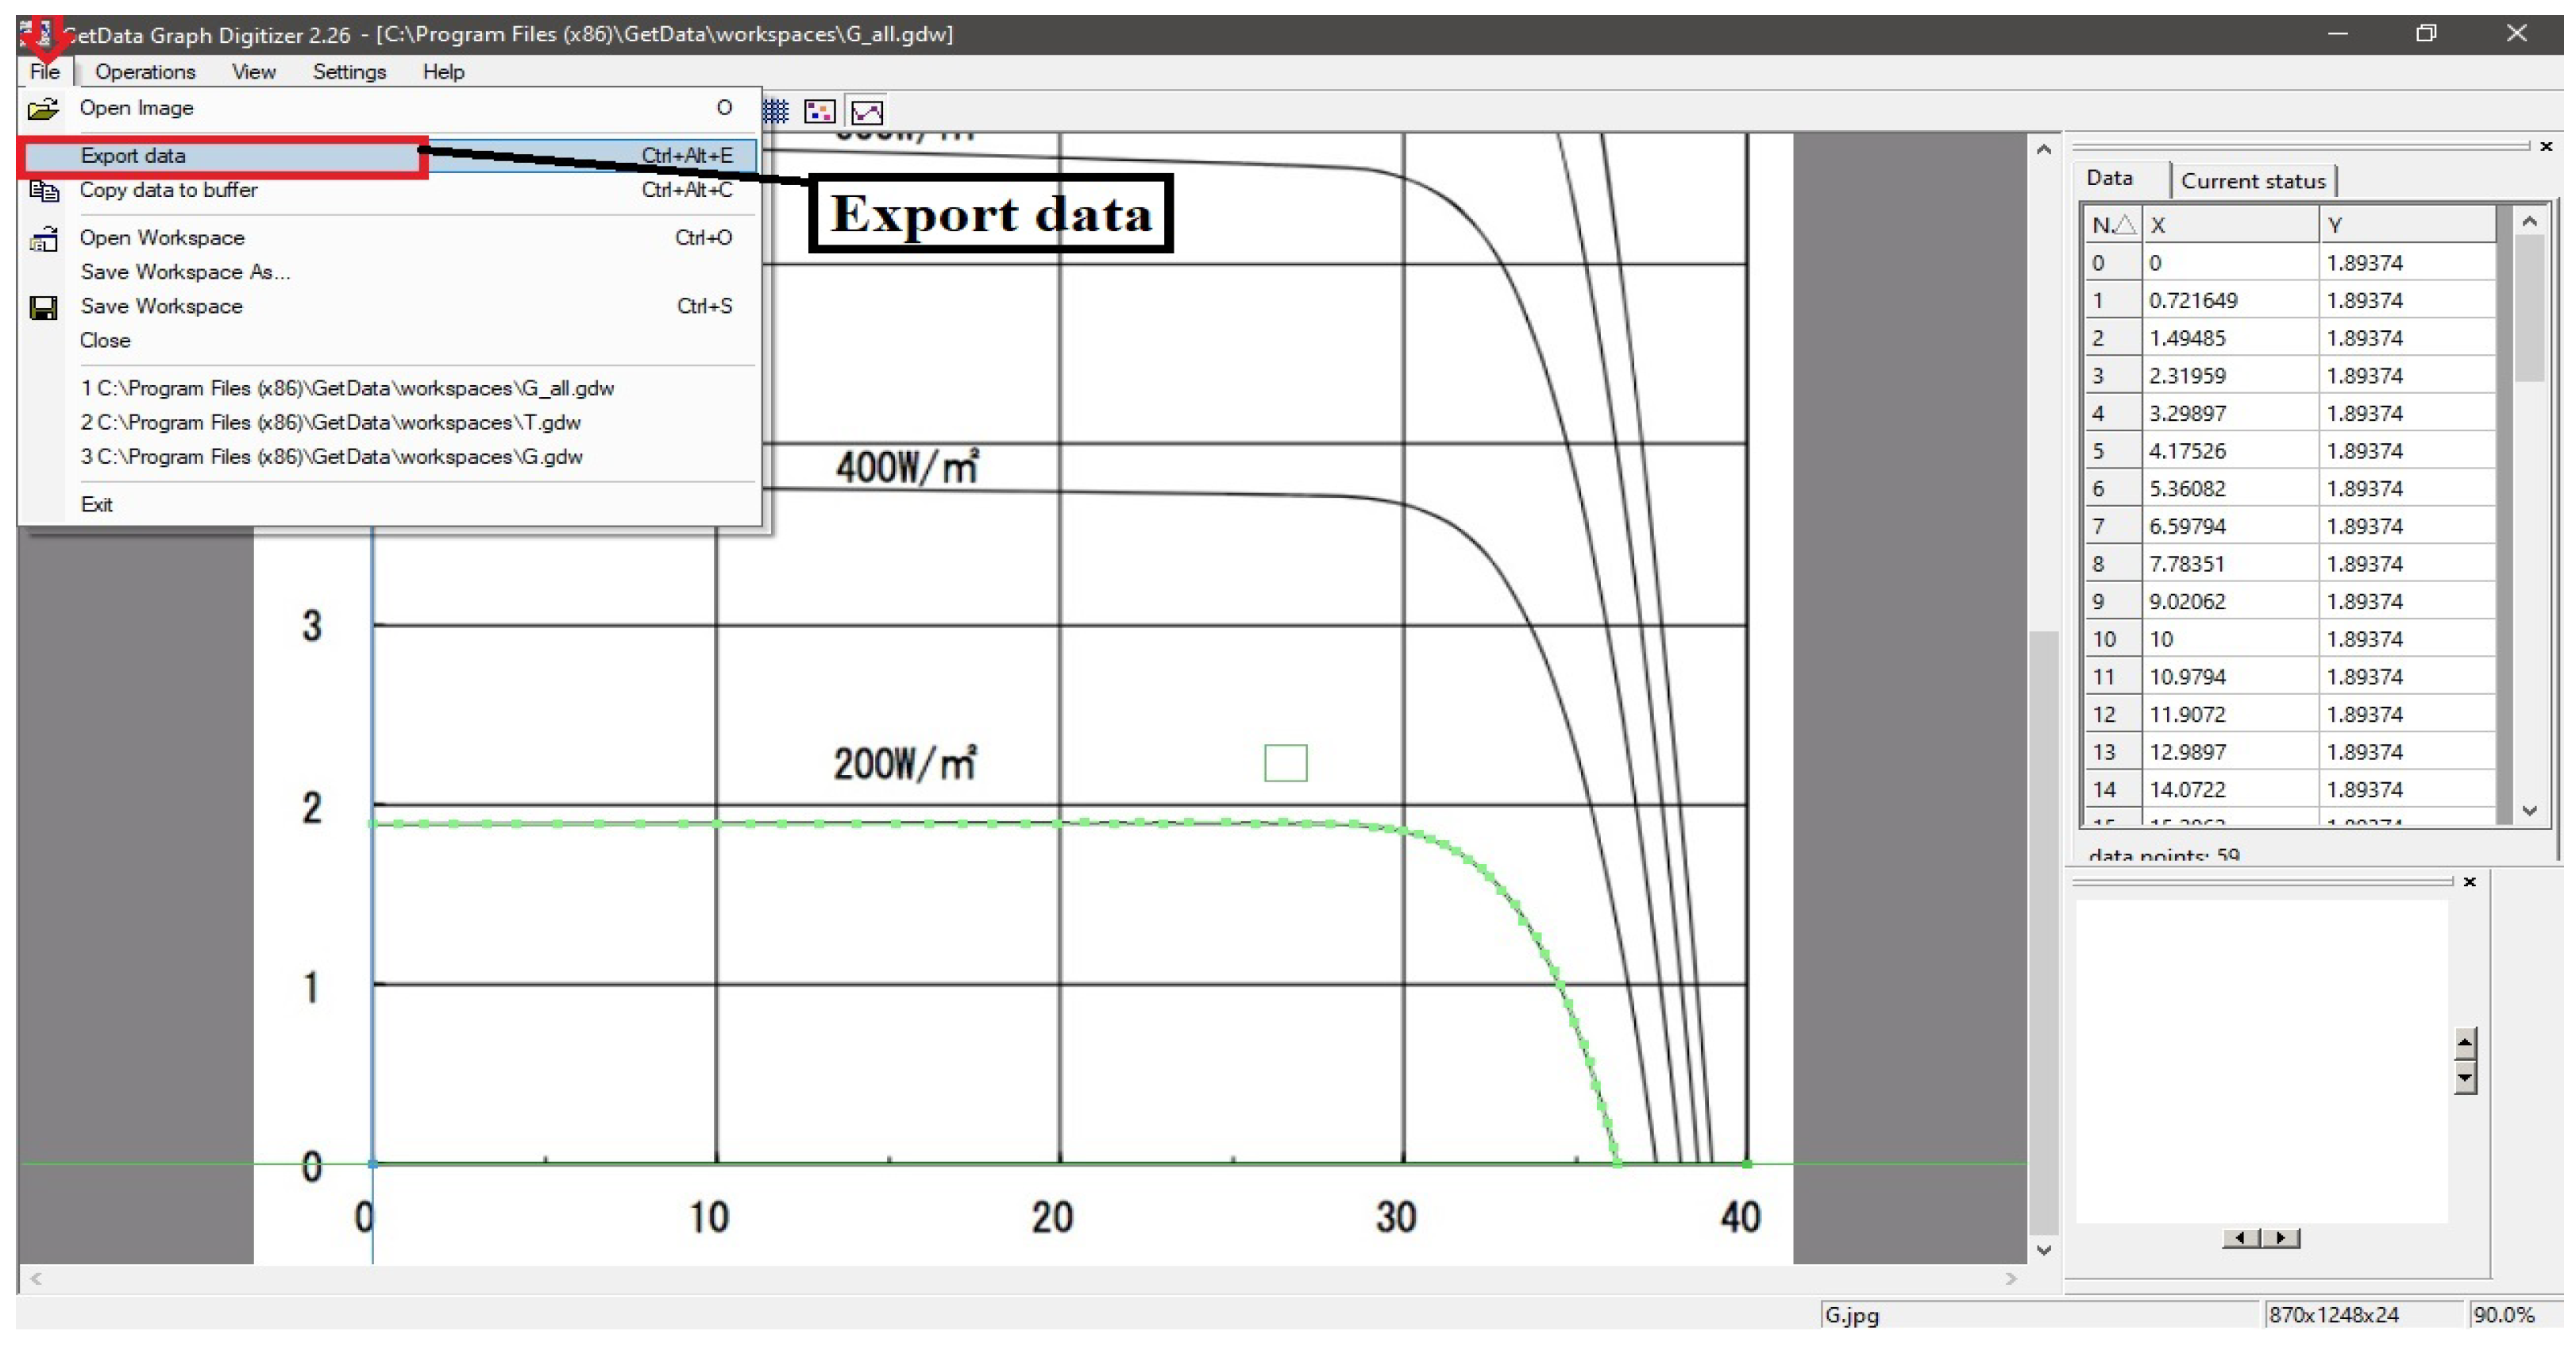Image resolution: width=2576 pixels, height=1350 pixels.
Task: Switch to the Current status tab
Action: tap(2252, 181)
